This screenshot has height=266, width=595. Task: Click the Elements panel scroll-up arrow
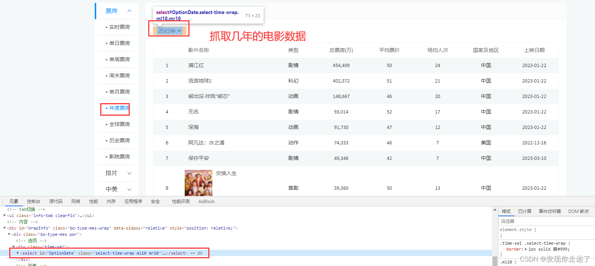pyautogui.click(x=495, y=210)
